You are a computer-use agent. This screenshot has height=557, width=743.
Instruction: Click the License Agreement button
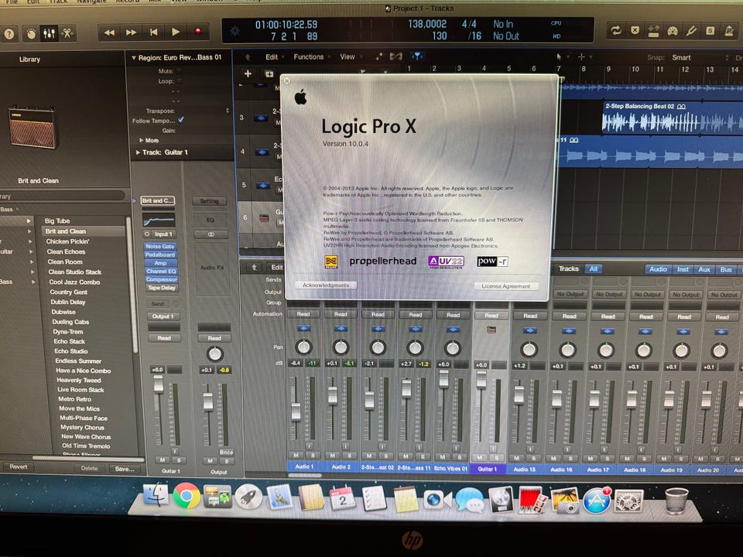click(506, 286)
